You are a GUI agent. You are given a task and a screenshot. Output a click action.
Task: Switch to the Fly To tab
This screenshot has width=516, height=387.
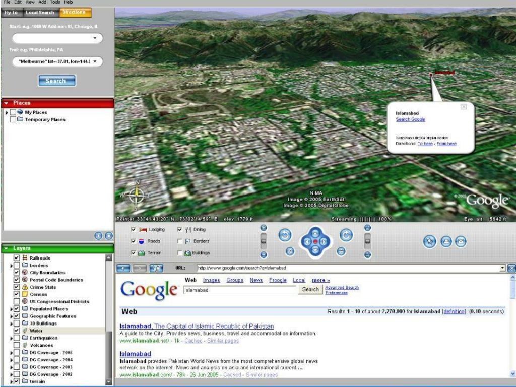pos(12,13)
